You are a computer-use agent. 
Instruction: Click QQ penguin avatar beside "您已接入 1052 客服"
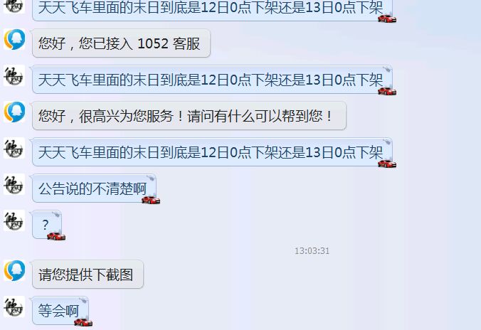pyautogui.click(x=14, y=40)
